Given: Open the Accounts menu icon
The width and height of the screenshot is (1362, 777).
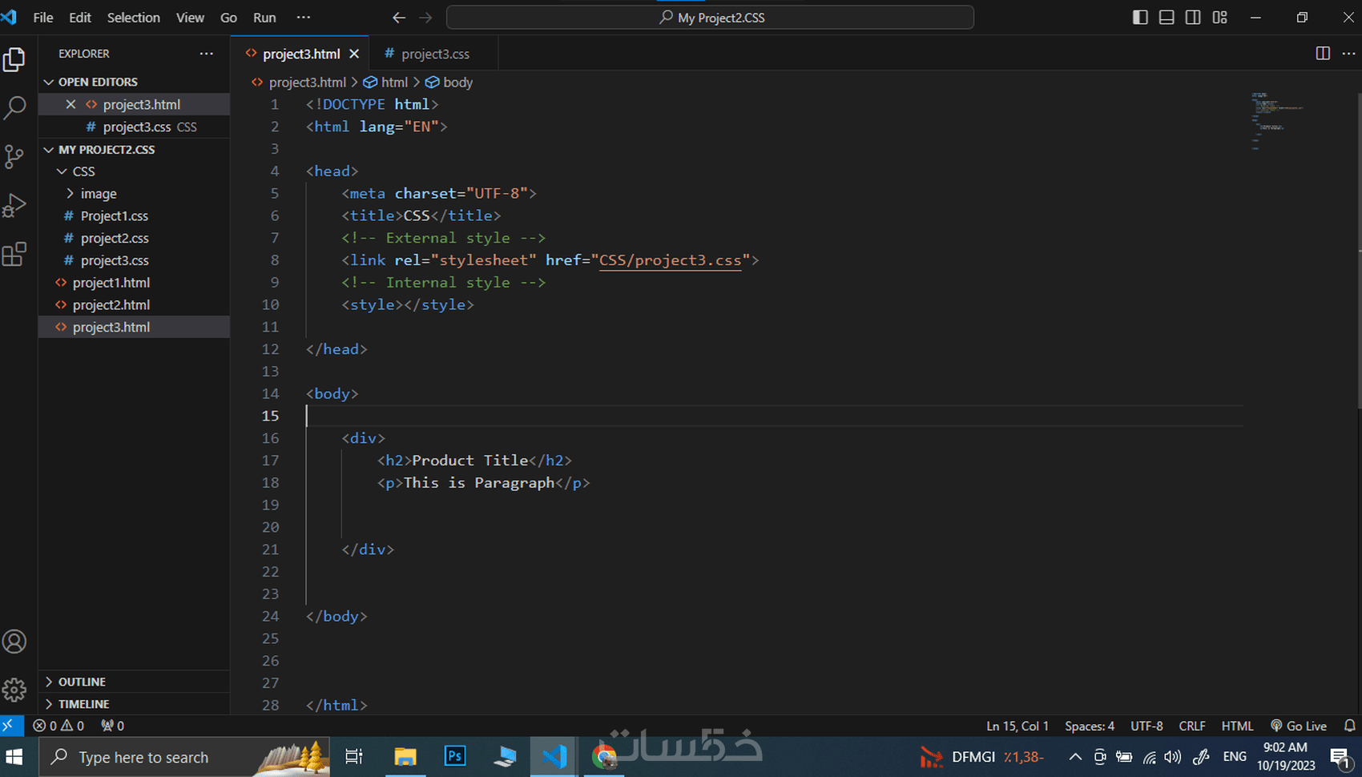Looking at the screenshot, I should [x=14, y=642].
